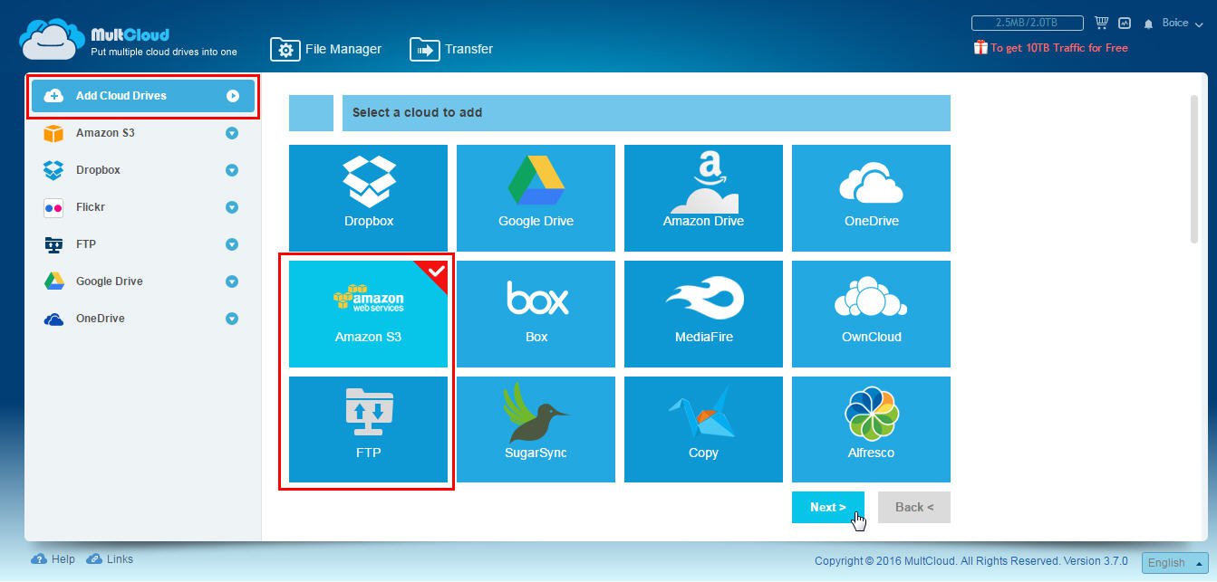Expand the OneDrive sidebar dropdown arrow

[231, 319]
